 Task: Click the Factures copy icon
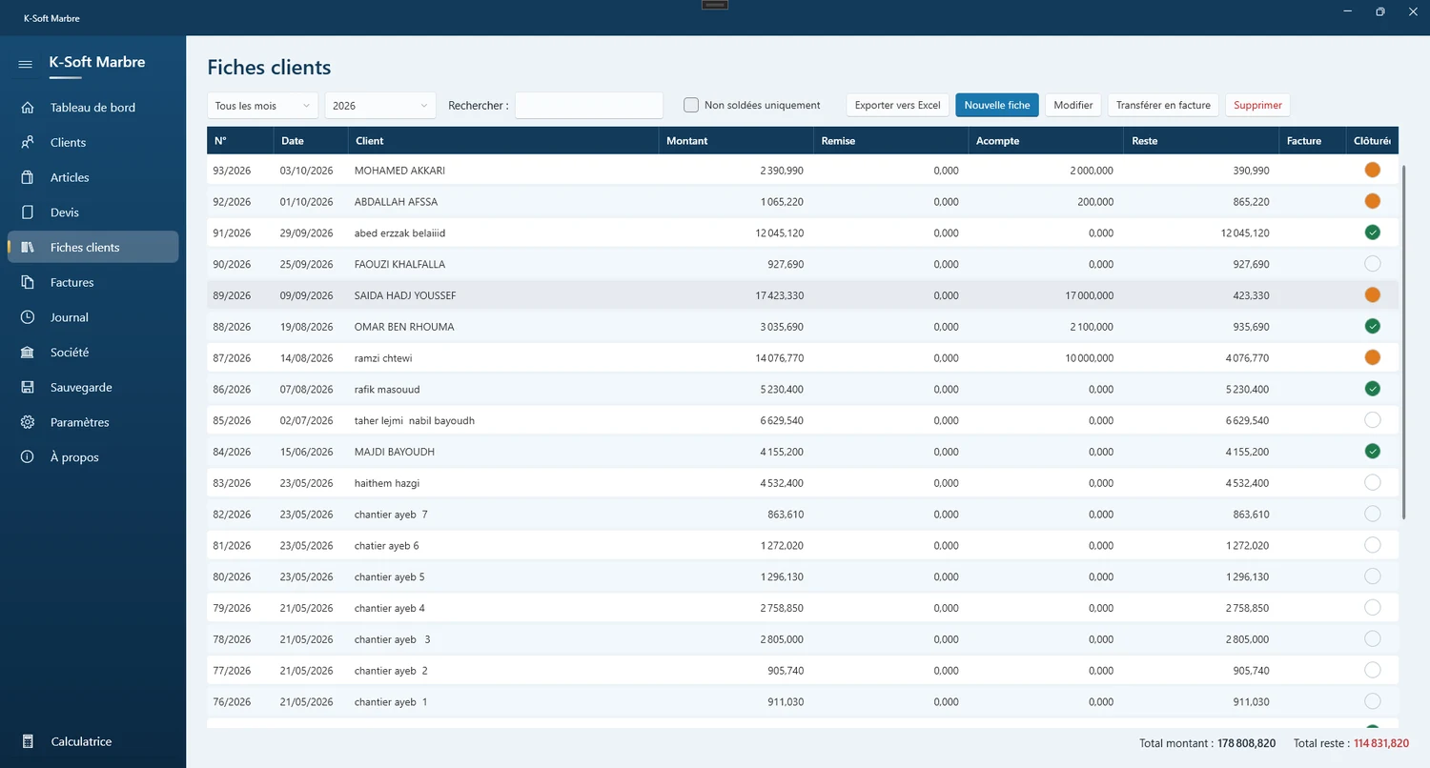point(28,282)
